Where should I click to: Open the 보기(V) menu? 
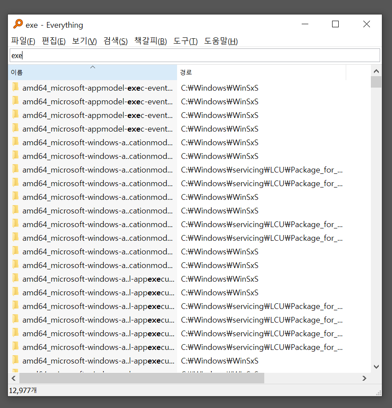point(85,41)
